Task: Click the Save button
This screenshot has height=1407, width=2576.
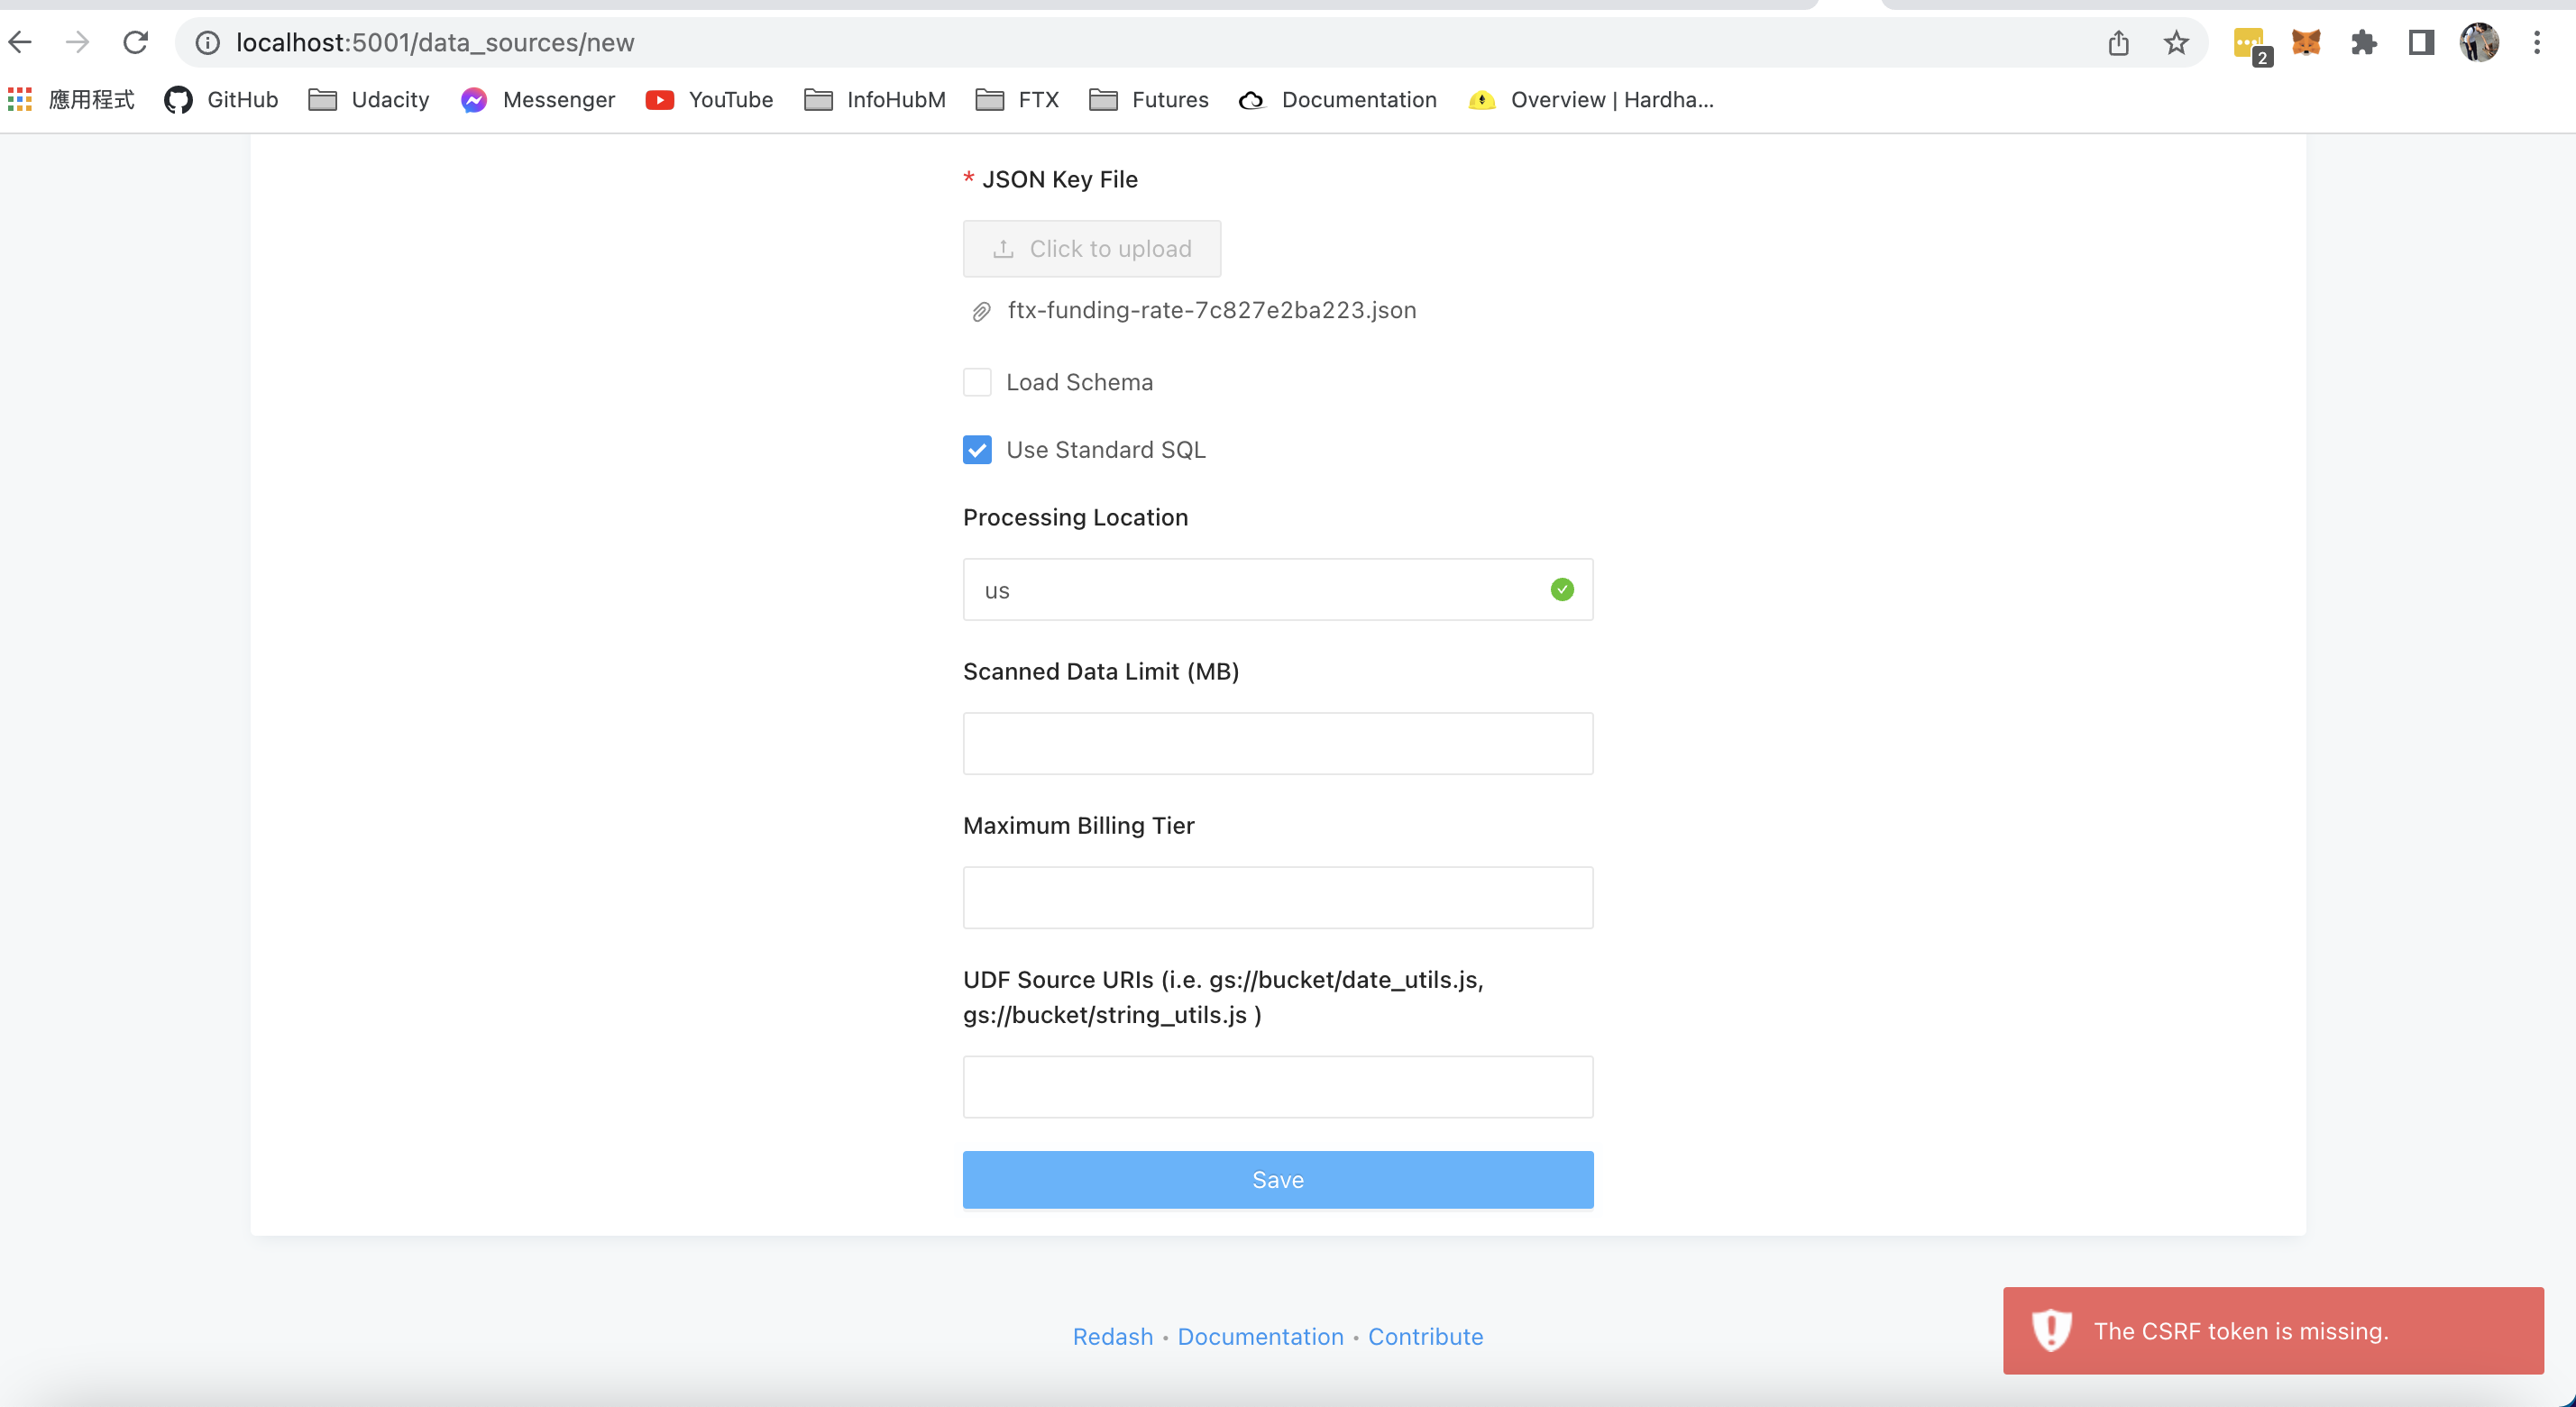Action: (x=1277, y=1179)
